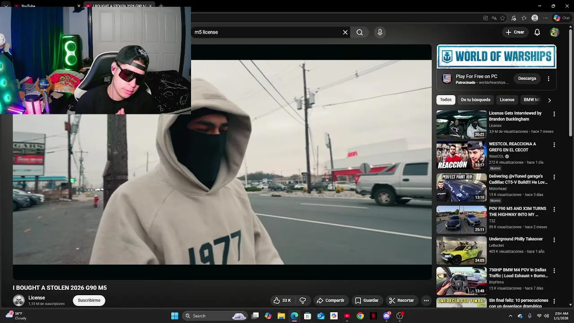Click the Compartir share button
The image size is (574, 323).
click(330, 301)
